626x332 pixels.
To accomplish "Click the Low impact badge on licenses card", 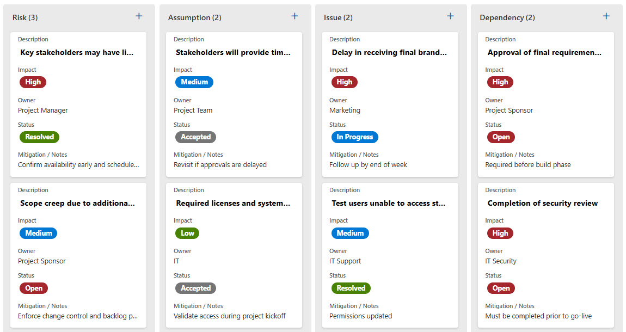I will click(x=187, y=233).
